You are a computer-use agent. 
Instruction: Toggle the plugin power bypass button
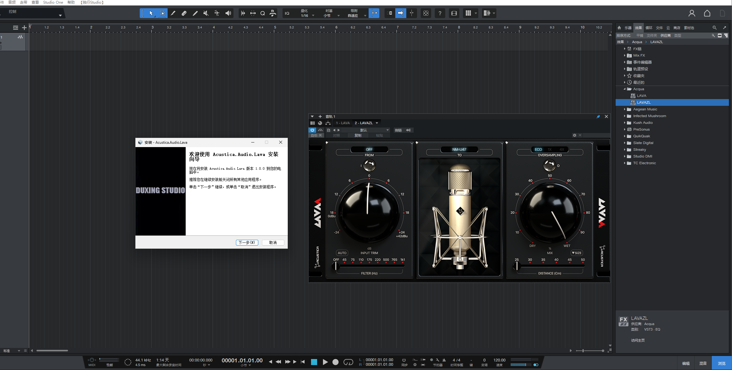(x=312, y=130)
